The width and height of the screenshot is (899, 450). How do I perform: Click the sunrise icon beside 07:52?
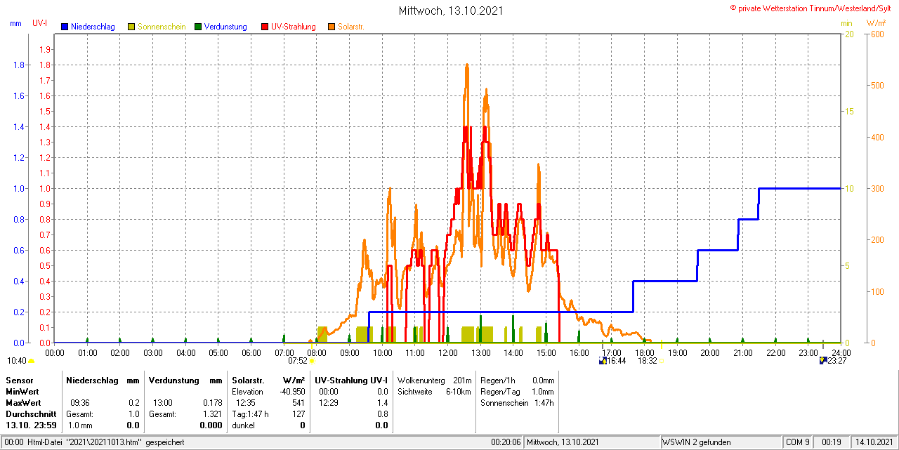(x=312, y=361)
